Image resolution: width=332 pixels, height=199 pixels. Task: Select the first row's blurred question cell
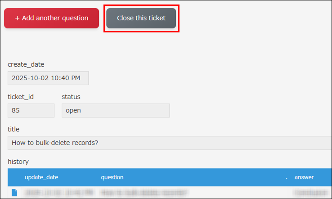144,193
